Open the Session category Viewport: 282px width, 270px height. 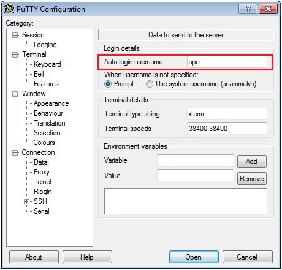33,35
